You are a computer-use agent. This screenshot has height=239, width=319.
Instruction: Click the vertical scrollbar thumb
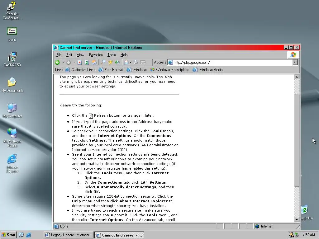[297, 140]
